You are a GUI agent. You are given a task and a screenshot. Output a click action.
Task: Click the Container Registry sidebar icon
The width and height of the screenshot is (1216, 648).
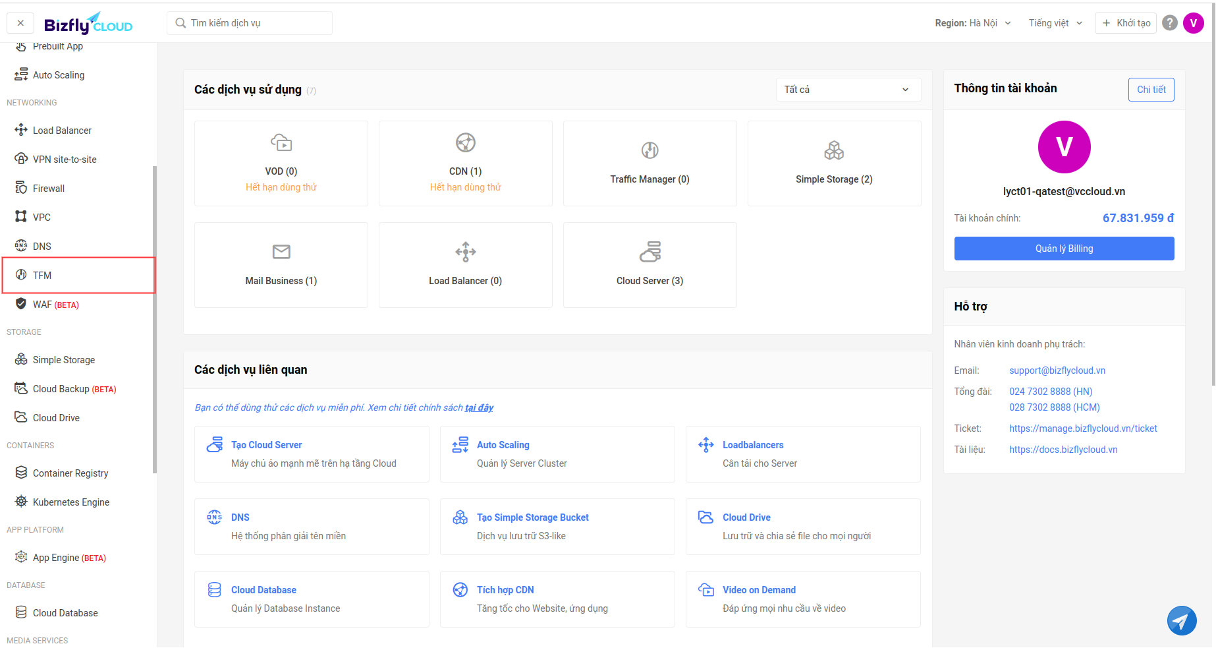[x=21, y=473]
